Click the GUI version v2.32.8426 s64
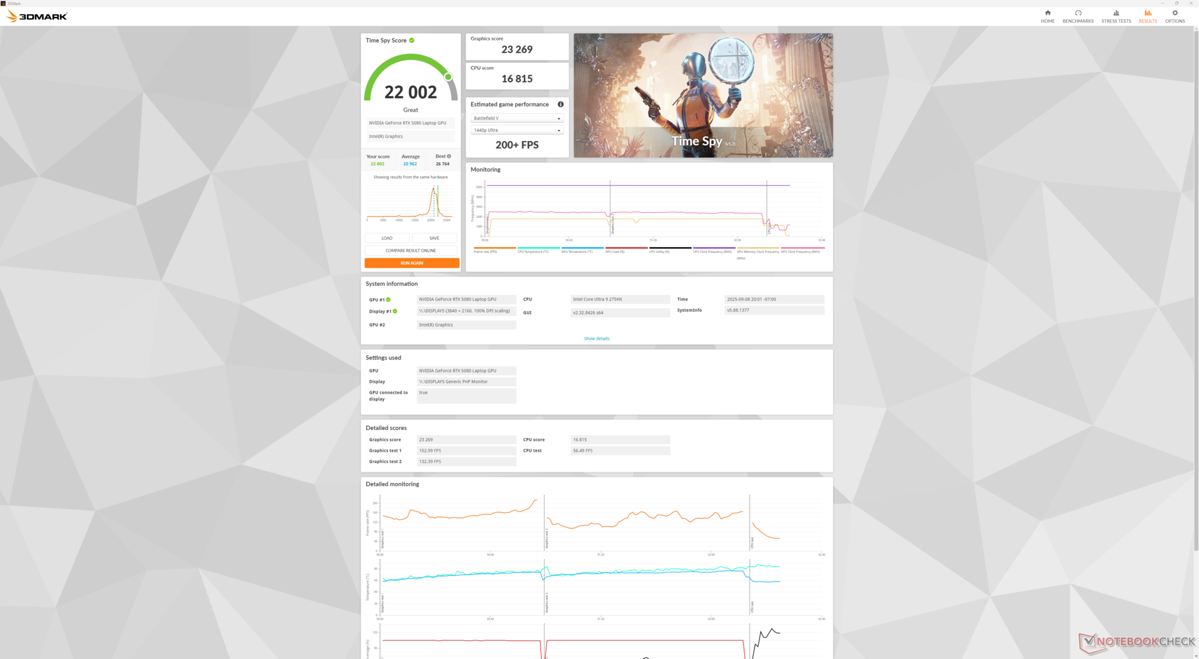Screen dimensions: 1199x659 click(620, 313)
